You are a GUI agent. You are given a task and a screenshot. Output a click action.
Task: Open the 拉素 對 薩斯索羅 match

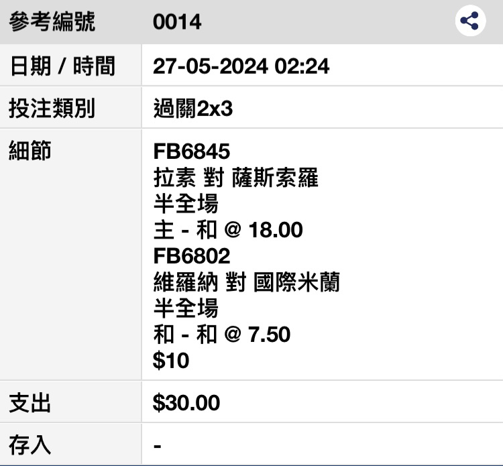coord(236,178)
